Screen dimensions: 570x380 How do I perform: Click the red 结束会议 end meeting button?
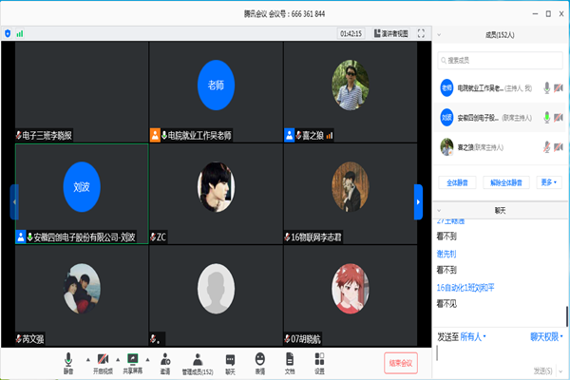coord(402,362)
